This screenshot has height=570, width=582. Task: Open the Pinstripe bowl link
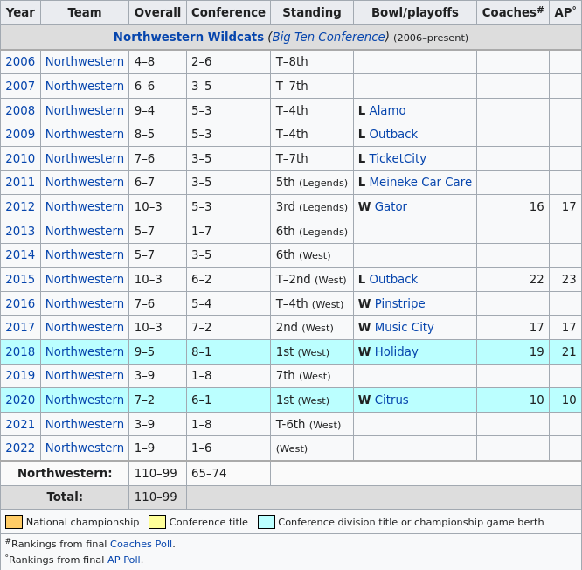399,303
